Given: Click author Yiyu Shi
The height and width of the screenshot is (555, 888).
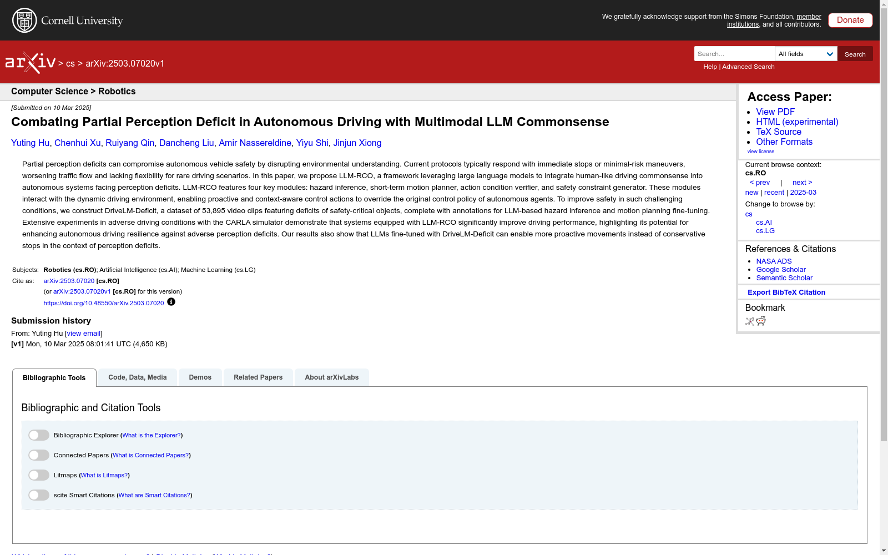Looking at the screenshot, I should click(x=312, y=143).
